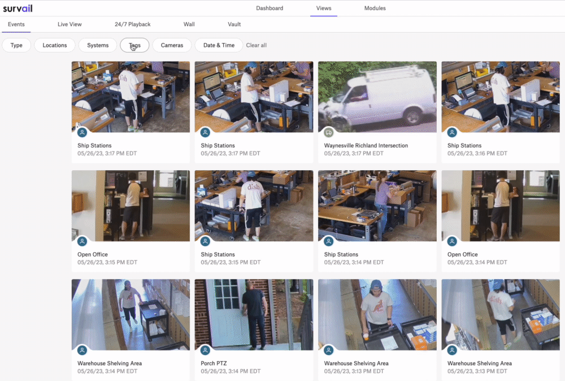Click 'Open Office' title on 3:15 PM card
The height and width of the screenshot is (381, 565).
click(93, 254)
